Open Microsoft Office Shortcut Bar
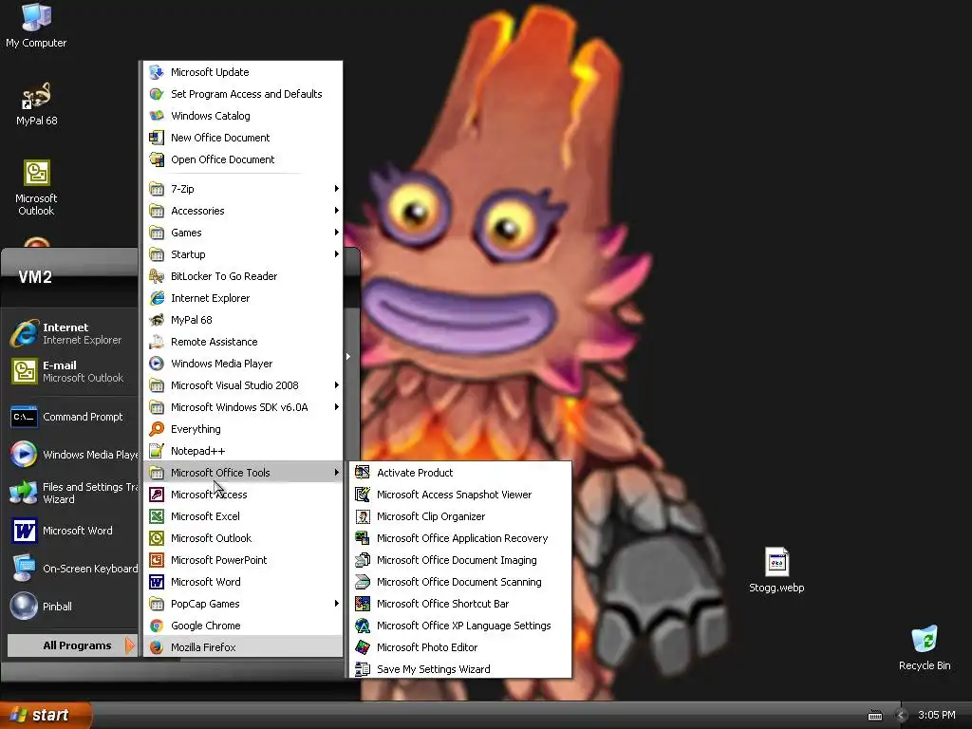This screenshot has width=972, height=729. pos(460,604)
